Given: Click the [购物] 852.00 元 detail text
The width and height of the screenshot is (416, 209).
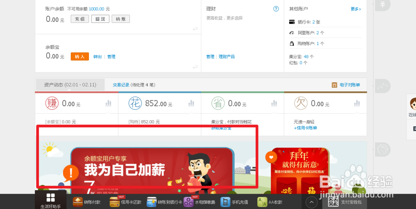Looking at the screenshot, I should tap(144, 122).
